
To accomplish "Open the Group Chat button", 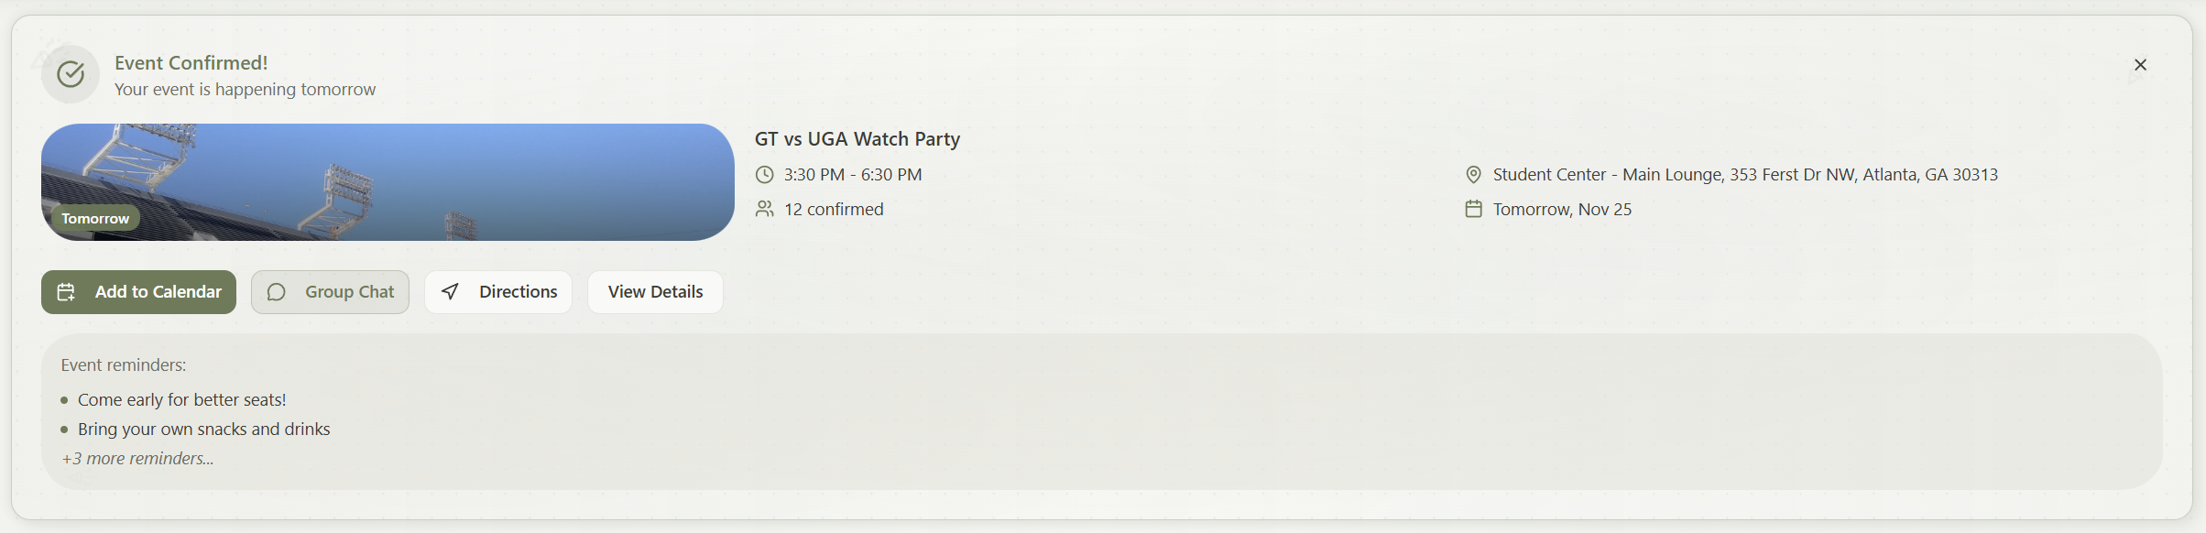I will coord(330,292).
